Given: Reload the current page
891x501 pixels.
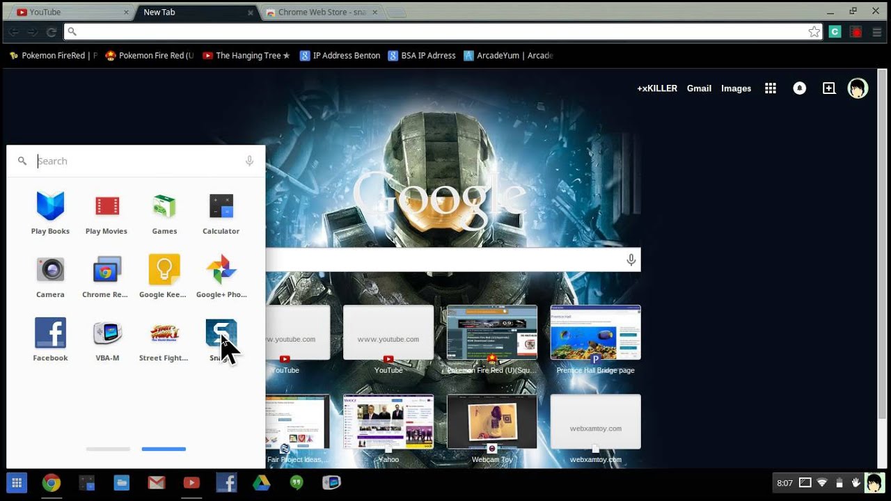Looking at the screenshot, I should coord(51,32).
